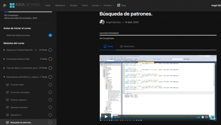The width and height of the screenshot is (221, 125).
Task: Click the lesson icon beside Truncate table
Action: click(7, 85)
